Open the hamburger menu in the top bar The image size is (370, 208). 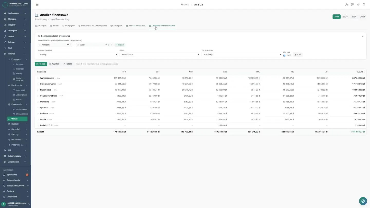pos(37,5)
